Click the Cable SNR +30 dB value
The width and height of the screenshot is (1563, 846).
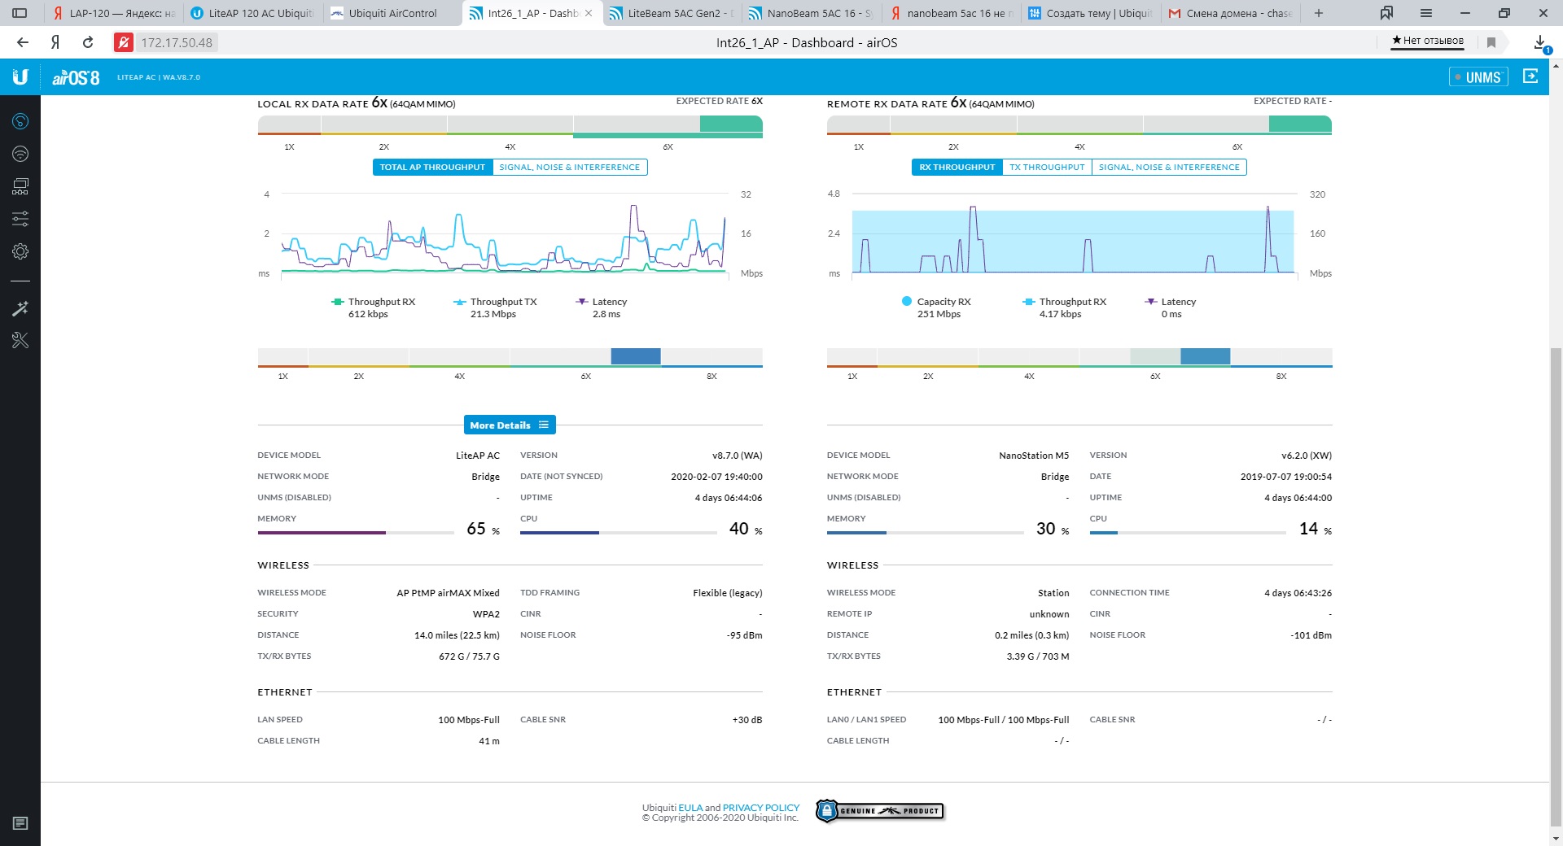coord(747,720)
